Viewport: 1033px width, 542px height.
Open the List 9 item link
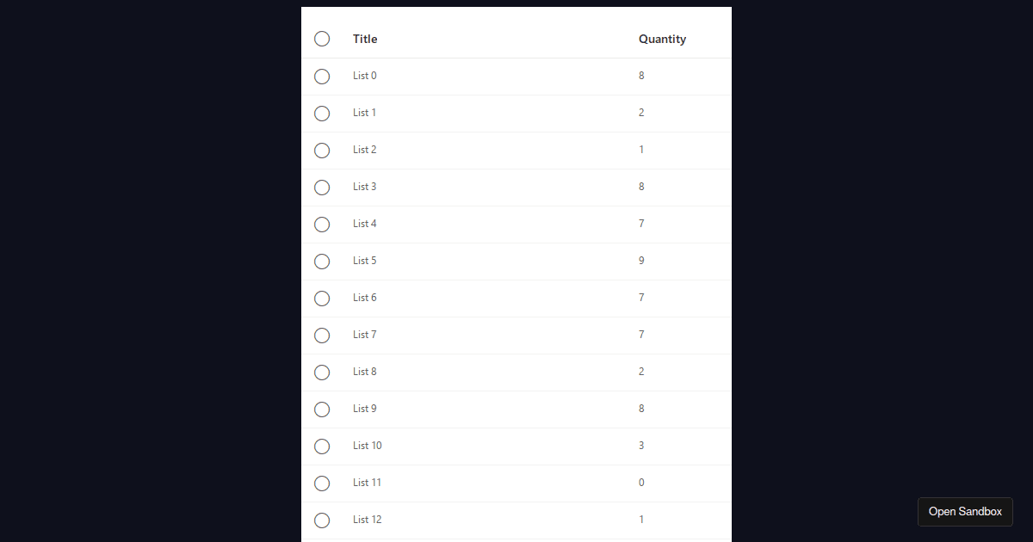pyautogui.click(x=364, y=409)
